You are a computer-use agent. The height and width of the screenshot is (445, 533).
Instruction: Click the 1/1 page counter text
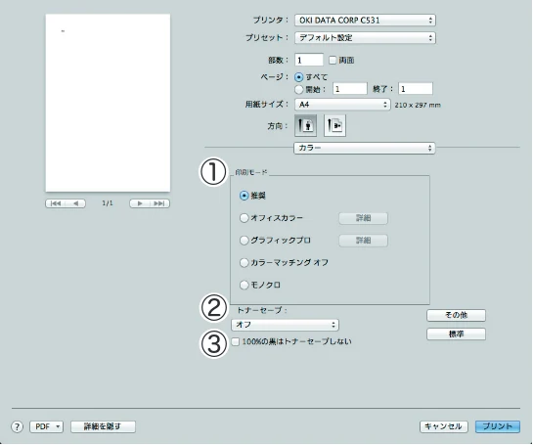(108, 203)
